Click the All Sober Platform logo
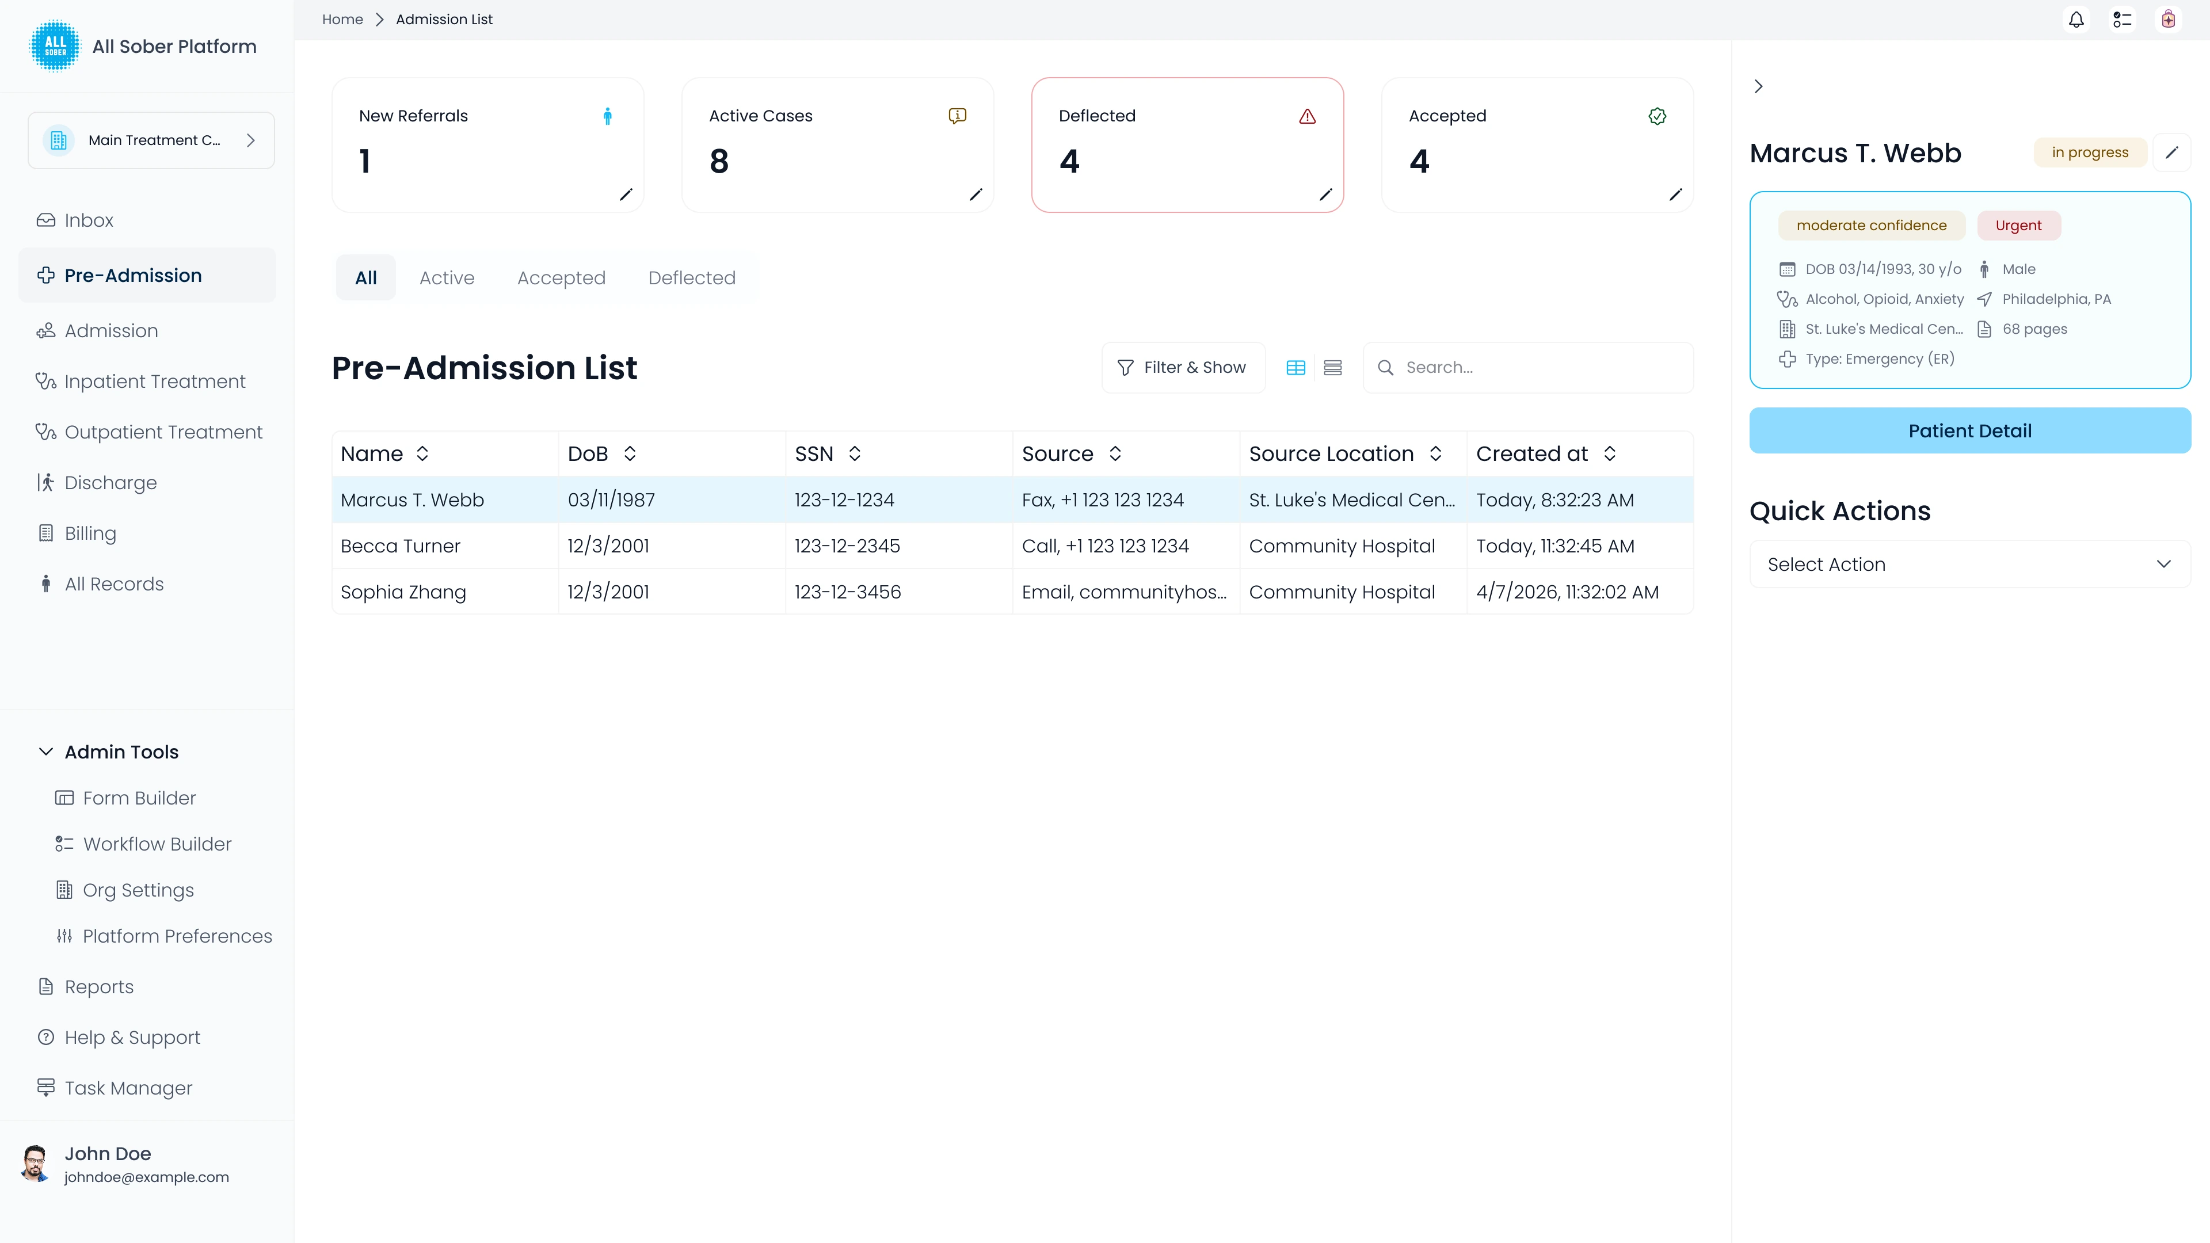This screenshot has width=2210, height=1243. [x=55, y=46]
